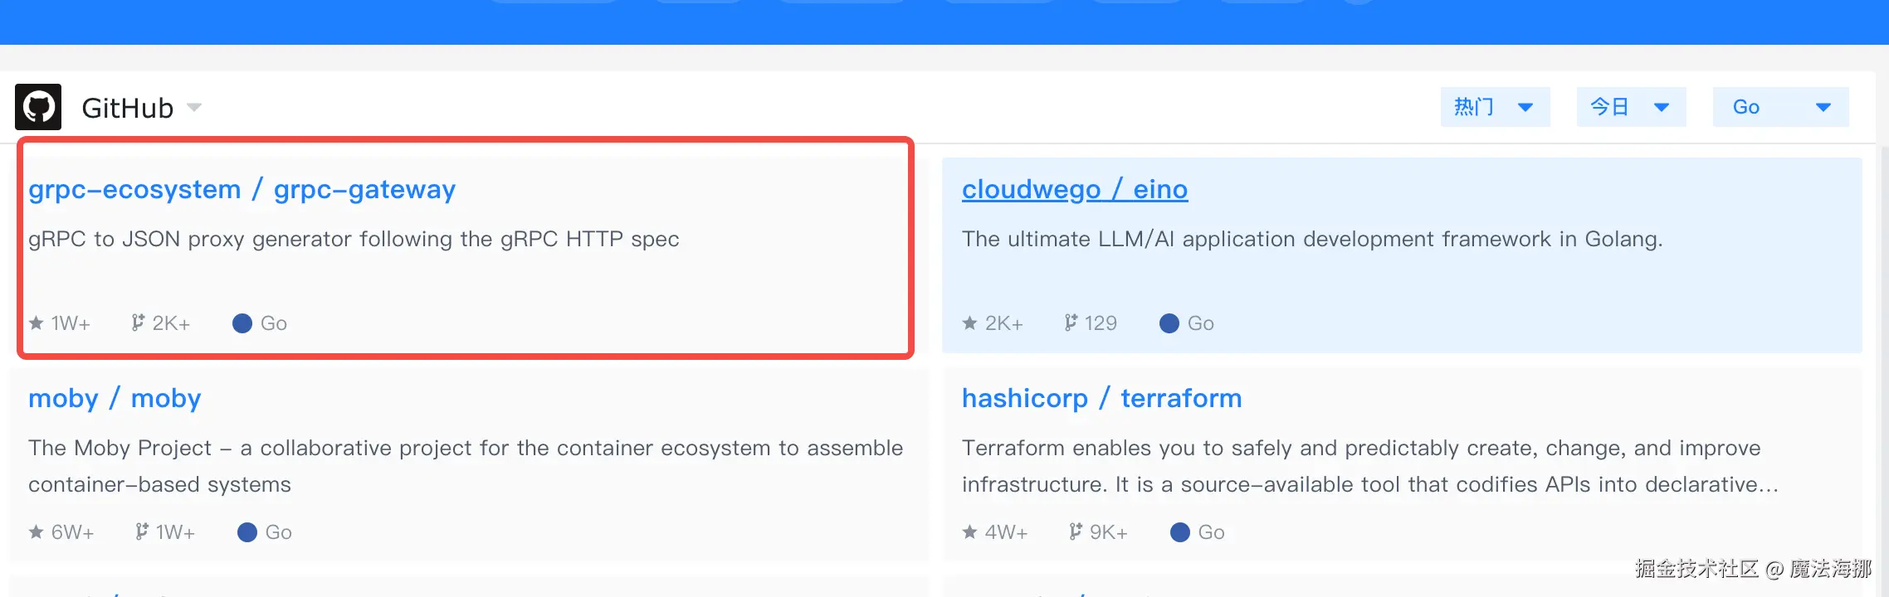
Task: Open cloudwego / eino repository link
Action: (x=1075, y=190)
